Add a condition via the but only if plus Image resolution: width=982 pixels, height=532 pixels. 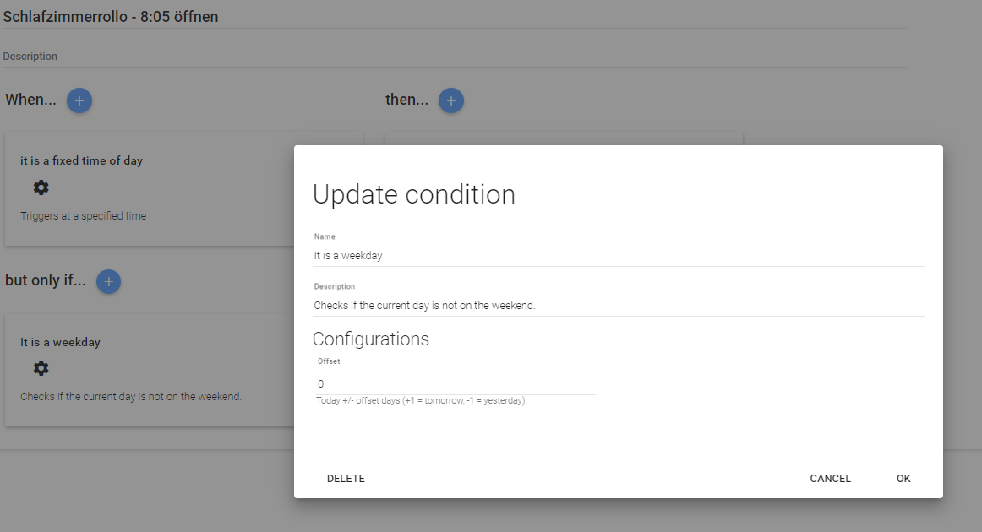click(x=108, y=281)
